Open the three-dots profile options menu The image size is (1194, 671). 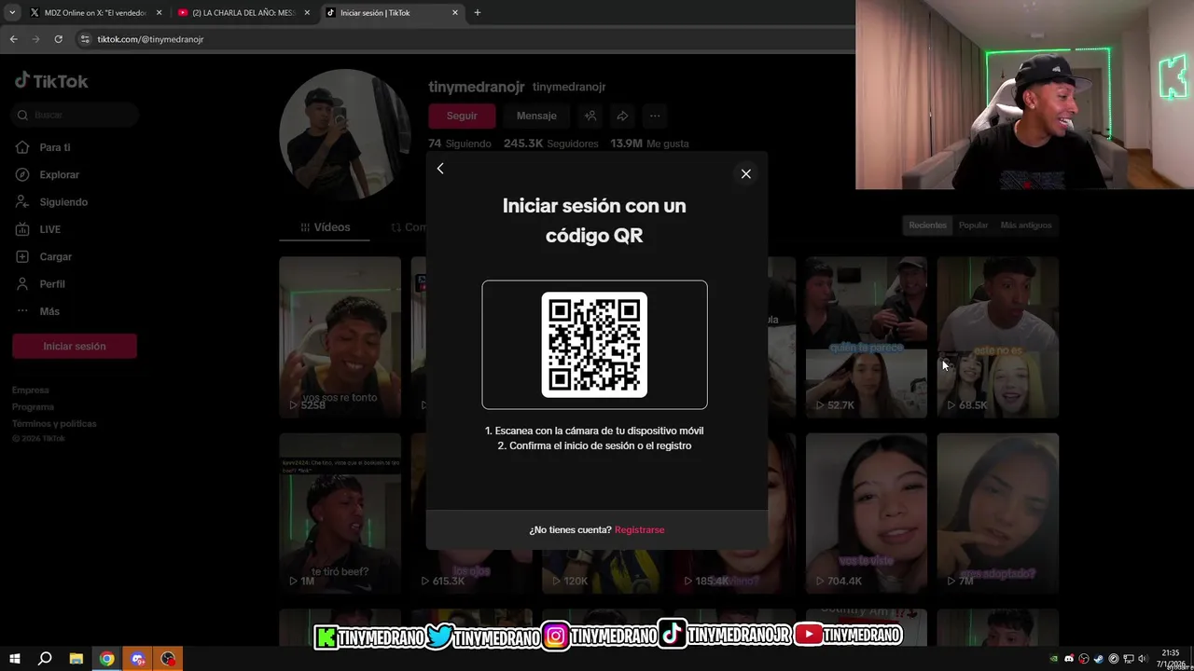(655, 116)
